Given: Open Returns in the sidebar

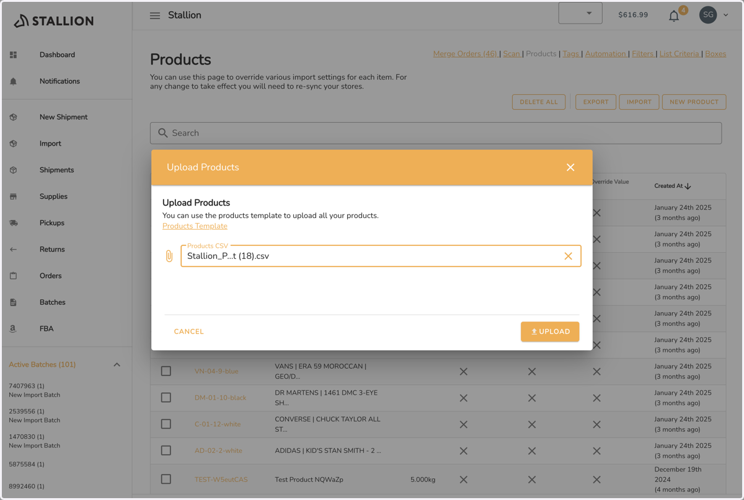Looking at the screenshot, I should [x=52, y=250].
